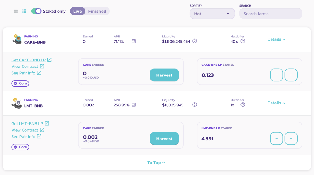The width and height of the screenshot is (314, 175).
Task: Collapse LMT-BNB farm Details
Action: point(276,103)
